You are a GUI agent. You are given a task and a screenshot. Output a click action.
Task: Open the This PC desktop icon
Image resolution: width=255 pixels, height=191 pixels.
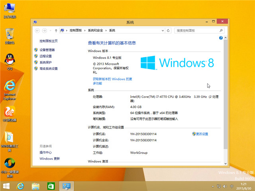coord(10,11)
